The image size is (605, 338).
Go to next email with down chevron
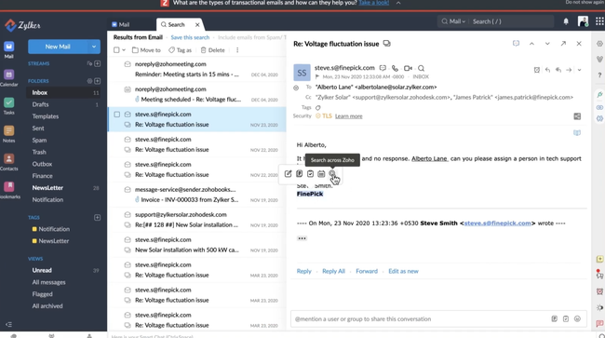click(x=547, y=44)
